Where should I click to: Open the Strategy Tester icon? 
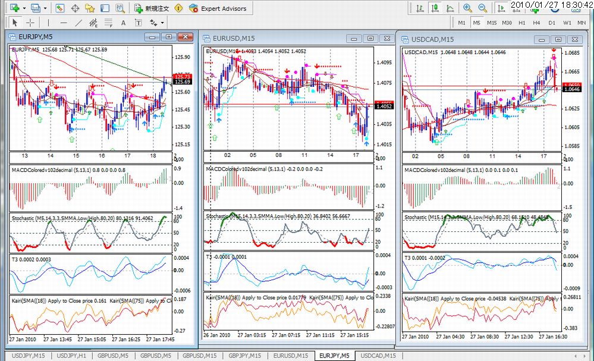tap(120, 8)
